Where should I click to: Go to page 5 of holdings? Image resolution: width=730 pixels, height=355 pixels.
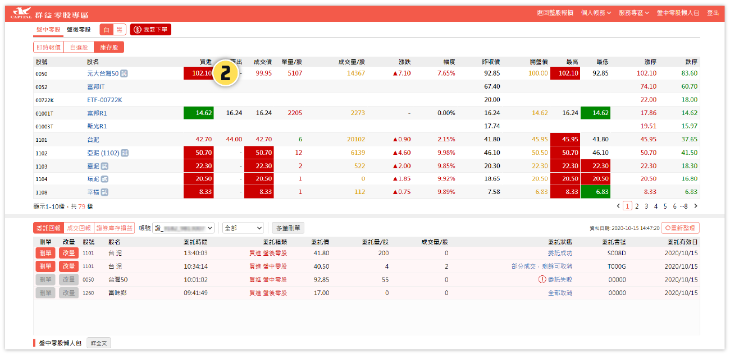point(665,206)
